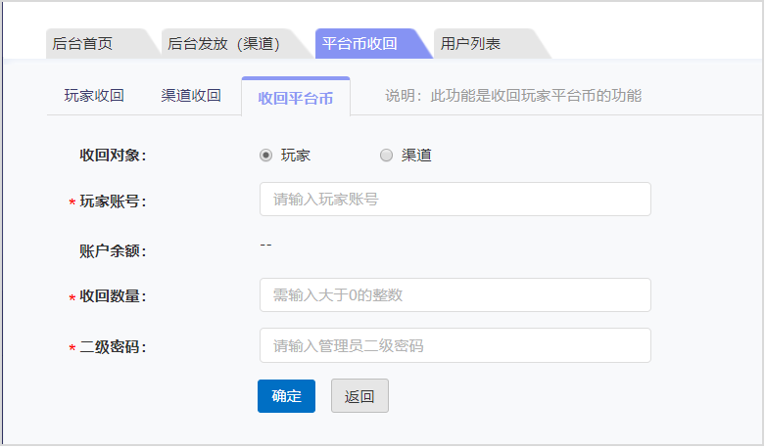This screenshot has width=765, height=448.
Task: Click the 收回对象 label
Action: tap(113, 156)
